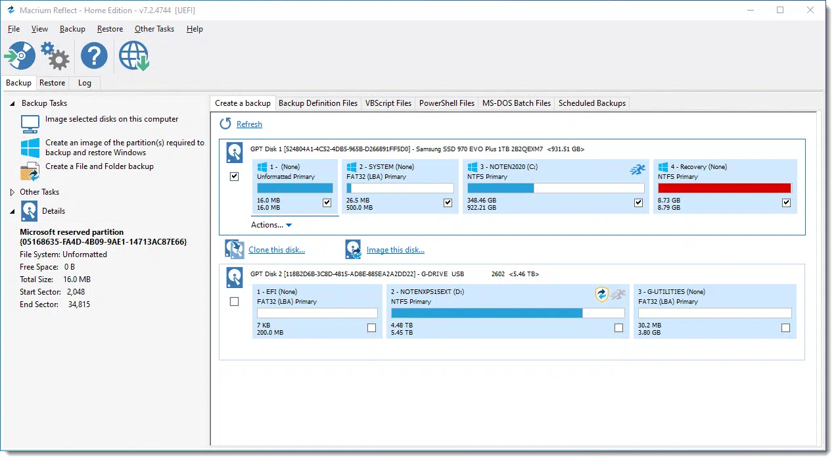
Task: Click Windows logo on SYSTEM partition
Action: point(351,167)
